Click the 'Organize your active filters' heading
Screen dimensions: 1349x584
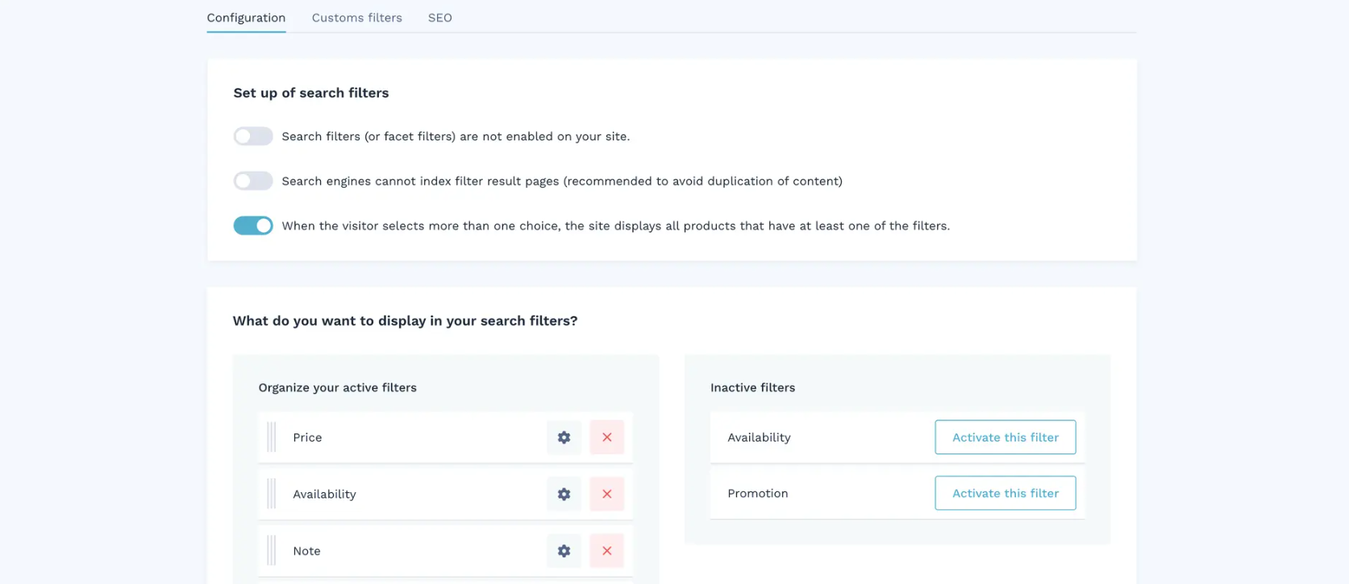click(338, 387)
